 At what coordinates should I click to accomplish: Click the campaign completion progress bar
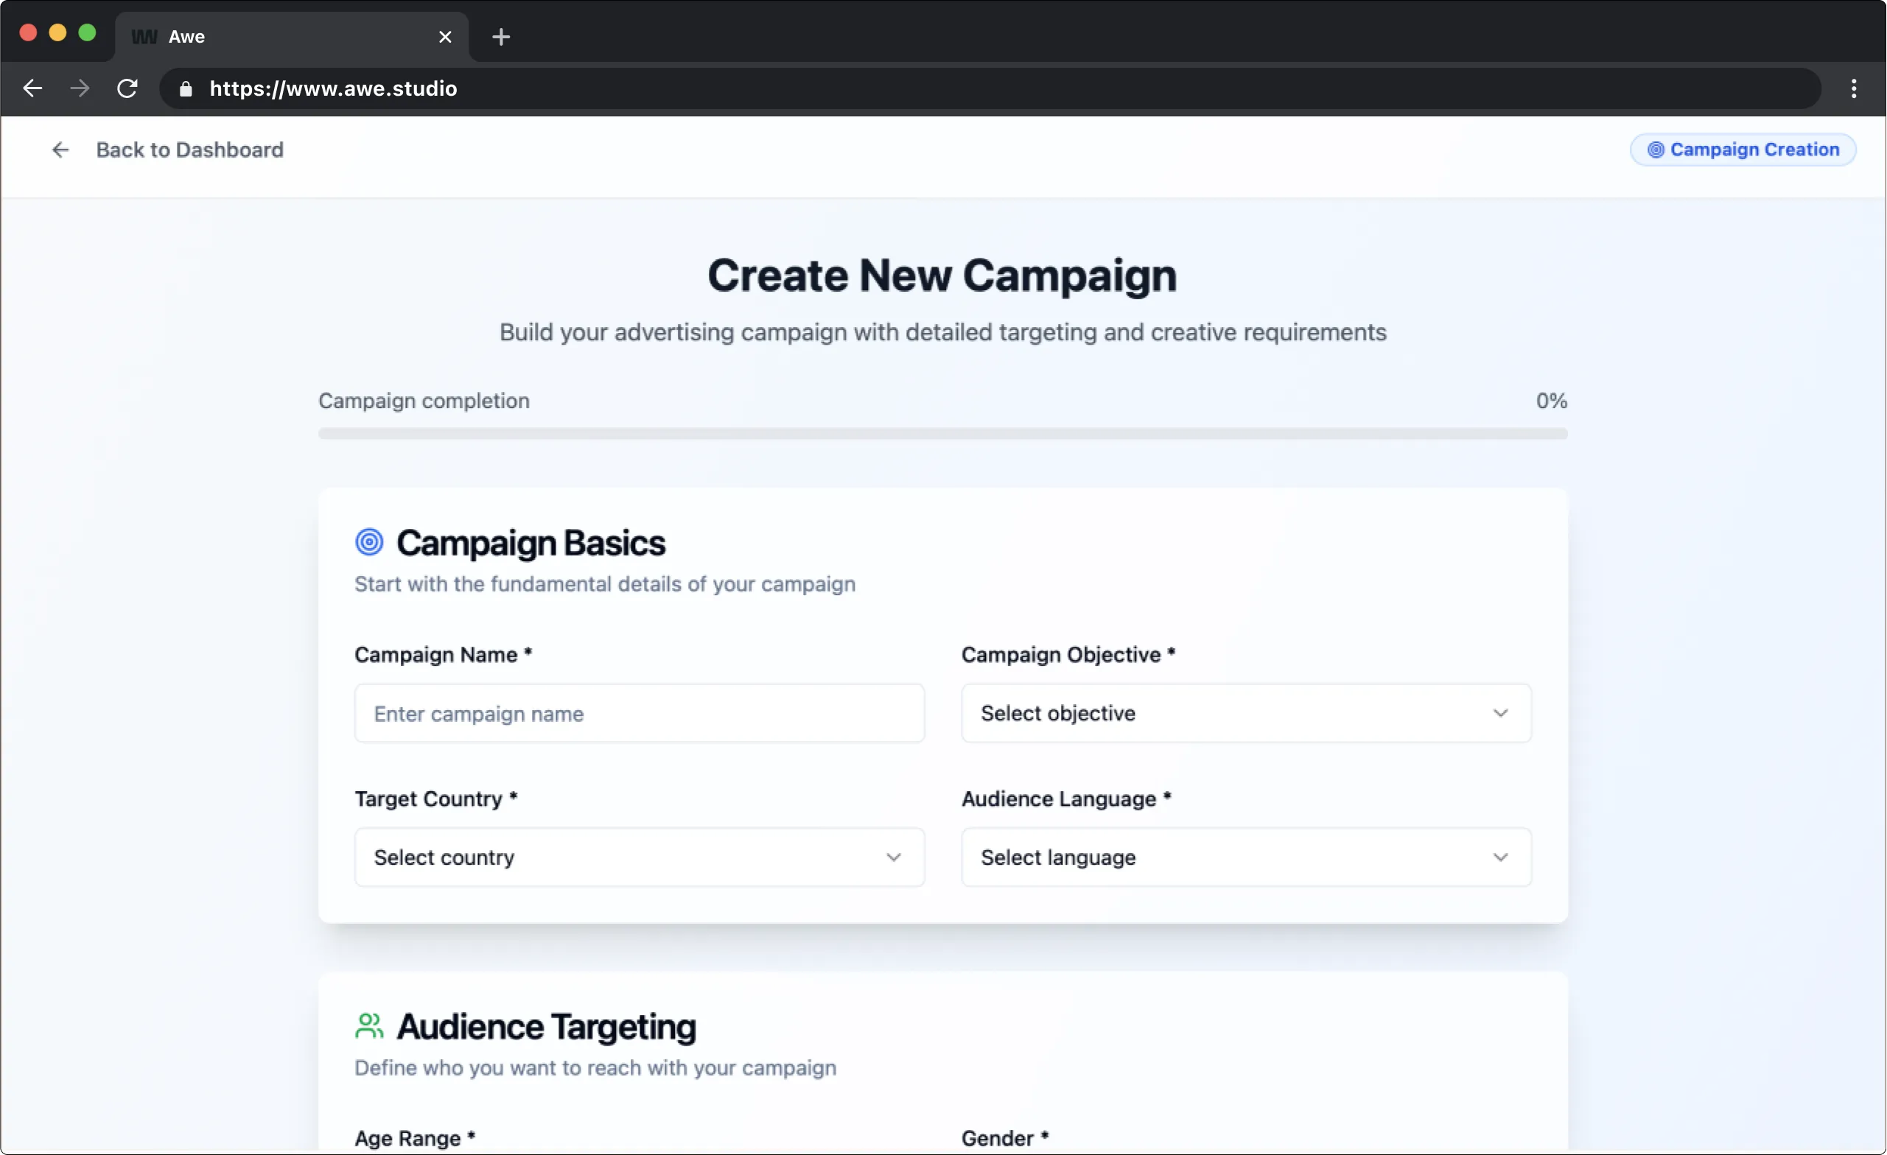(942, 434)
